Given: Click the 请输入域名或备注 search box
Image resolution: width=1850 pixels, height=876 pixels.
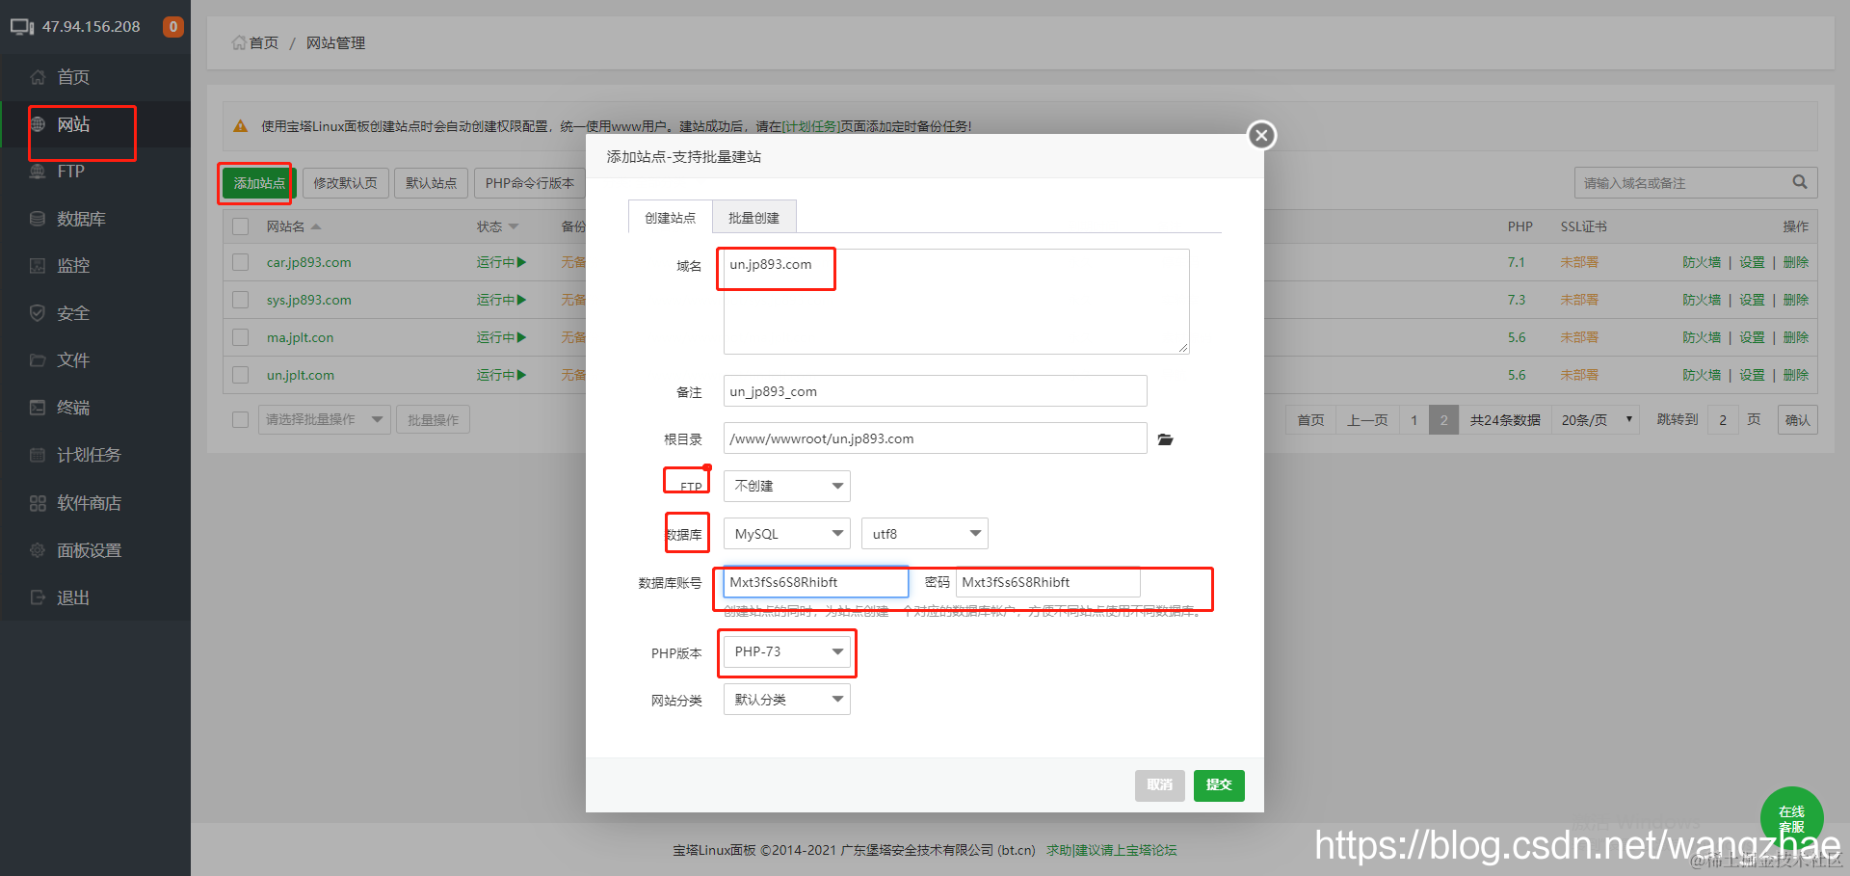Looking at the screenshot, I should 1696,182.
